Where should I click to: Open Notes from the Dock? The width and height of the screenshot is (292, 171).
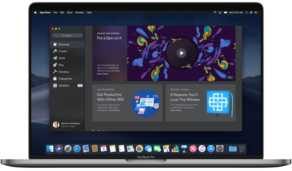(113, 149)
